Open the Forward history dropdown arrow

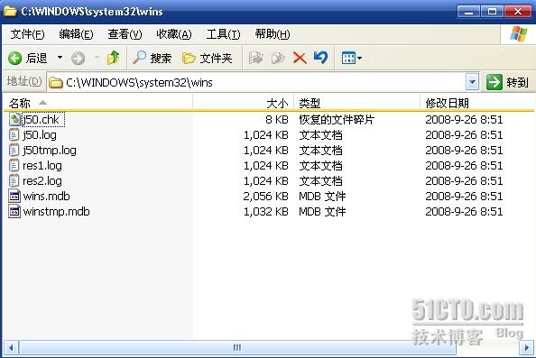(x=97, y=58)
